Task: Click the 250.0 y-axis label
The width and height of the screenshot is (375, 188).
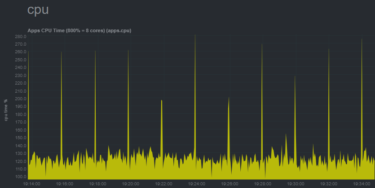Action: (x=20, y=60)
